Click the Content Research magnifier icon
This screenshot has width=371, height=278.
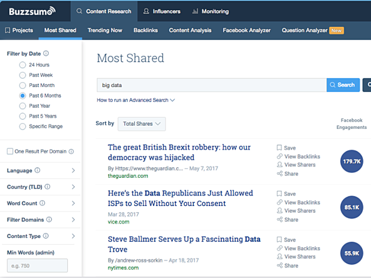click(x=79, y=11)
